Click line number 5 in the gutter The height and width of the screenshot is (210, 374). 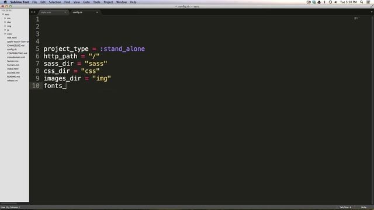37,49
